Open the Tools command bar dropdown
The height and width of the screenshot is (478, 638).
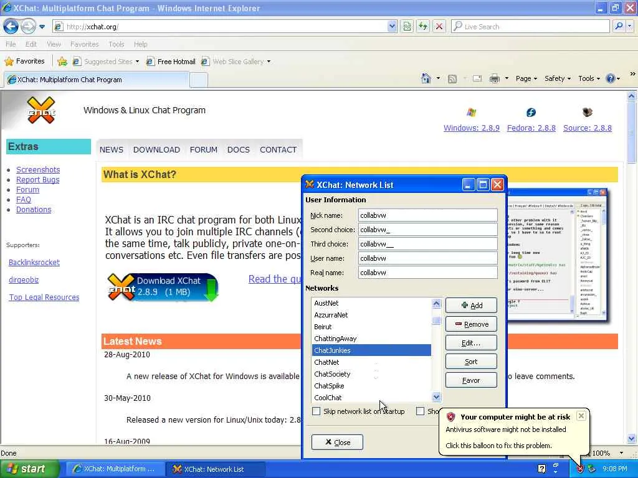(x=589, y=78)
